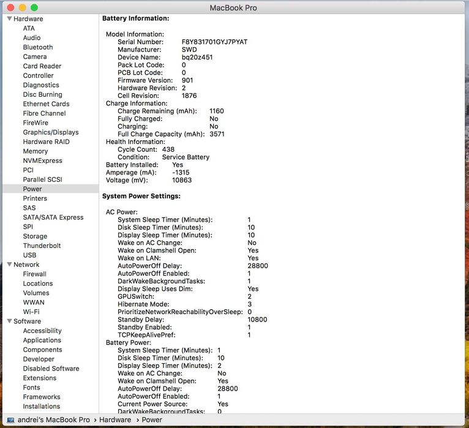This screenshot has width=469, height=428.
Task: Click the yellow minimize window button
Action: coord(23,7)
